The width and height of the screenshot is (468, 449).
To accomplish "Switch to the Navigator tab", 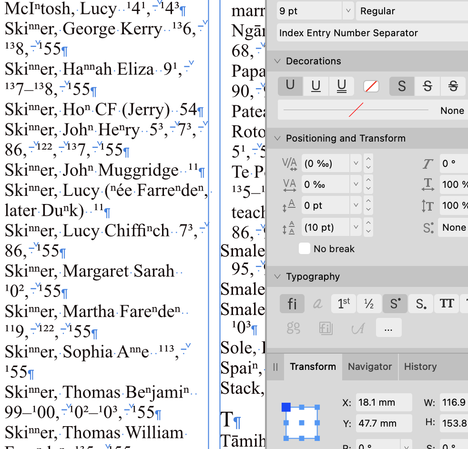I will pos(369,367).
